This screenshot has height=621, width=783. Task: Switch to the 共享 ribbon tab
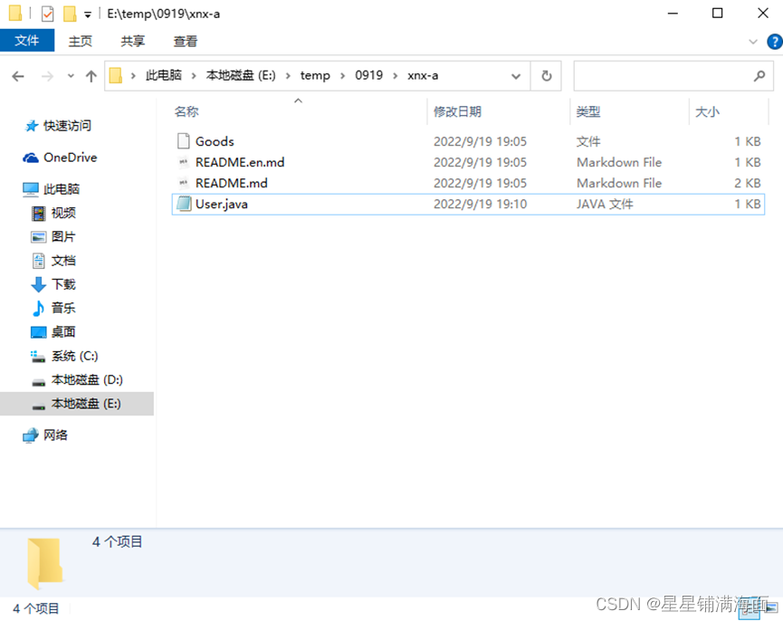(x=132, y=41)
